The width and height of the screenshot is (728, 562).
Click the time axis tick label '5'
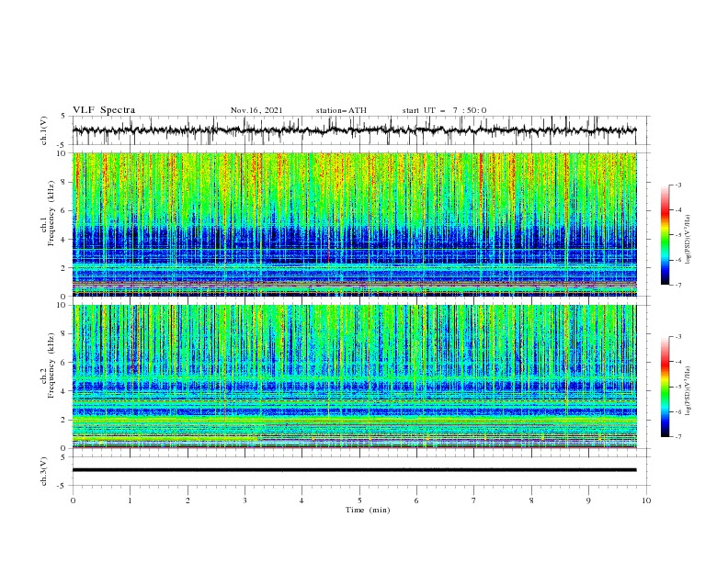pyautogui.click(x=359, y=500)
